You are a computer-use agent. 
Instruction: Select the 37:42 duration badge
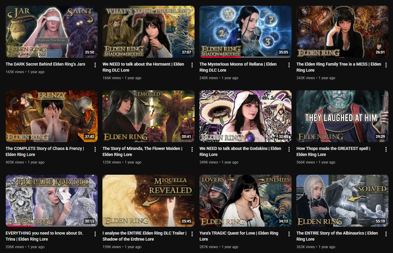coord(89,137)
